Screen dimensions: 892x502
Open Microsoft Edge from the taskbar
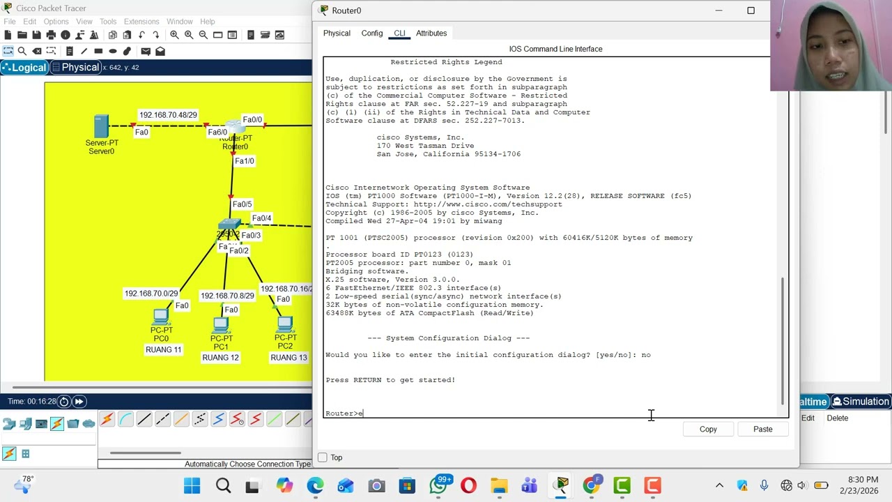[x=315, y=485]
